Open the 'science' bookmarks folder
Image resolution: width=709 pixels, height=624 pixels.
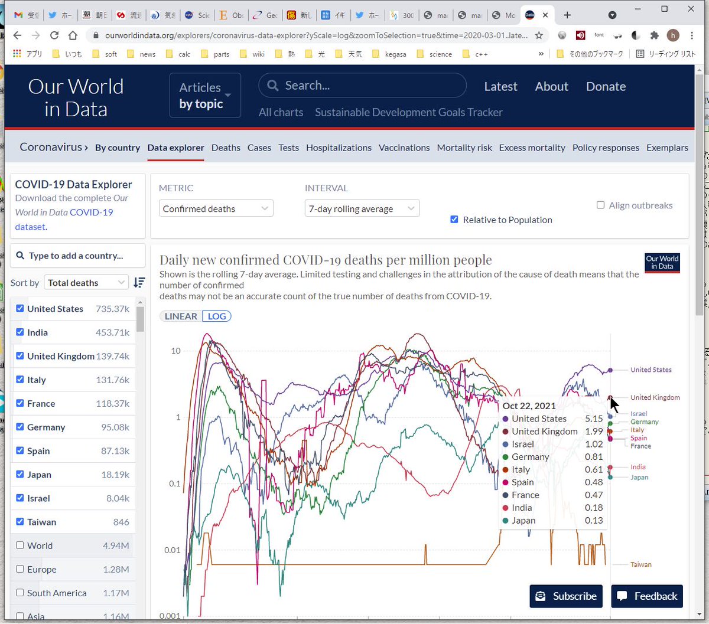point(434,54)
